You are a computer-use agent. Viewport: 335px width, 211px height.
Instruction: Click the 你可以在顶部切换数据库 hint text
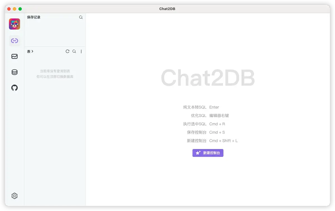click(x=55, y=76)
